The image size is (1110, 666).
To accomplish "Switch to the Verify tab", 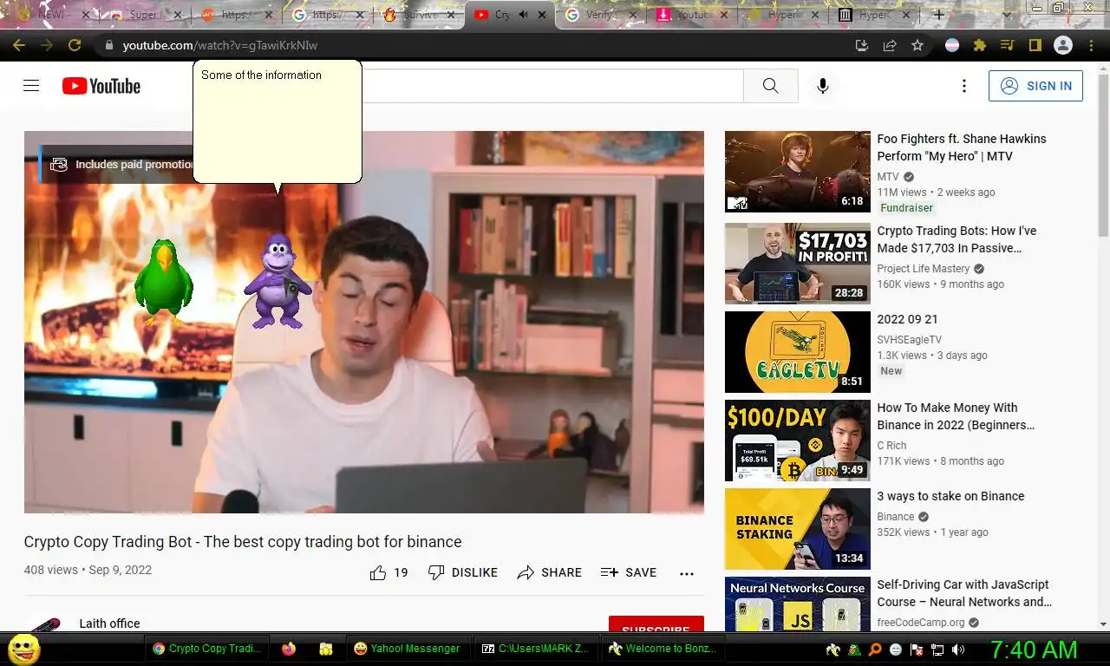I will (x=600, y=15).
